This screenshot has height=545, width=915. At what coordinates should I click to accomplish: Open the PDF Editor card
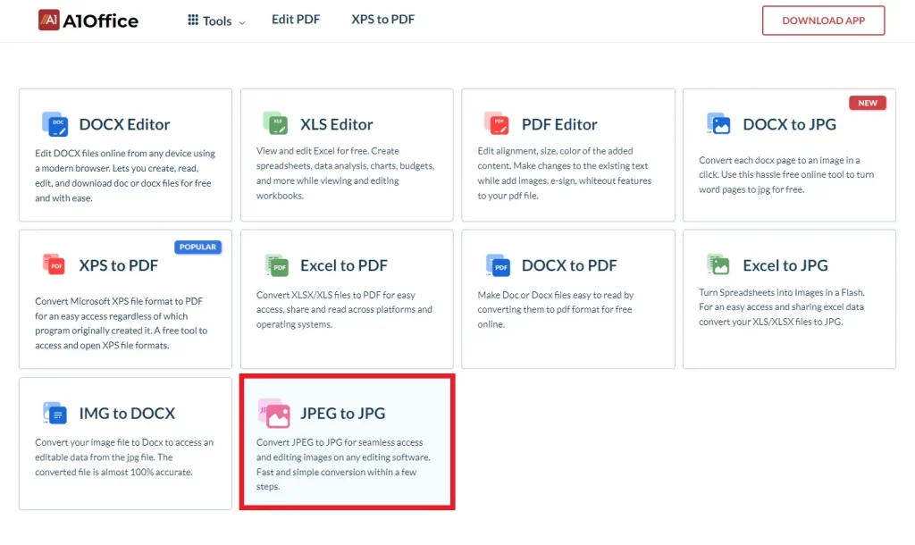567,152
